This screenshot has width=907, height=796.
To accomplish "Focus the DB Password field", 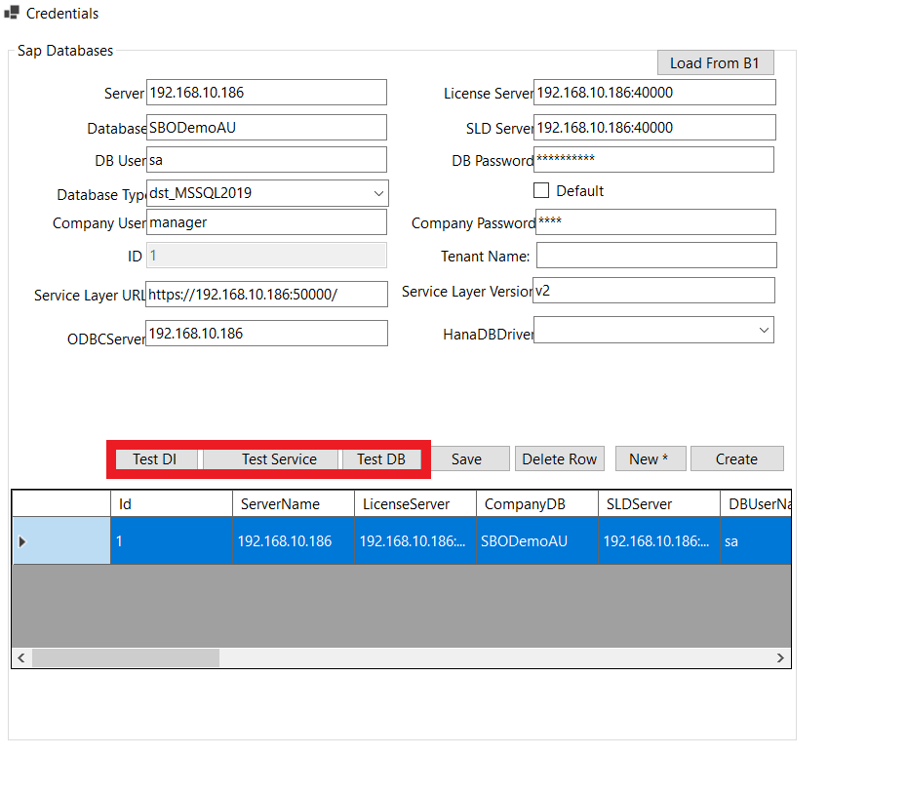I will 653,160.
